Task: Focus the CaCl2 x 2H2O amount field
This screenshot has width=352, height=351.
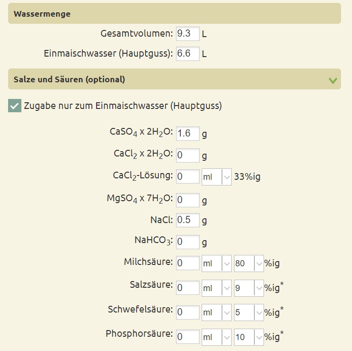Action: pyautogui.click(x=187, y=155)
